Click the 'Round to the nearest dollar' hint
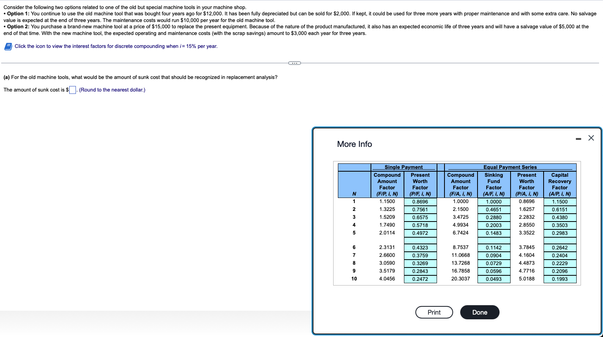603x337 pixels. [112, 90]
